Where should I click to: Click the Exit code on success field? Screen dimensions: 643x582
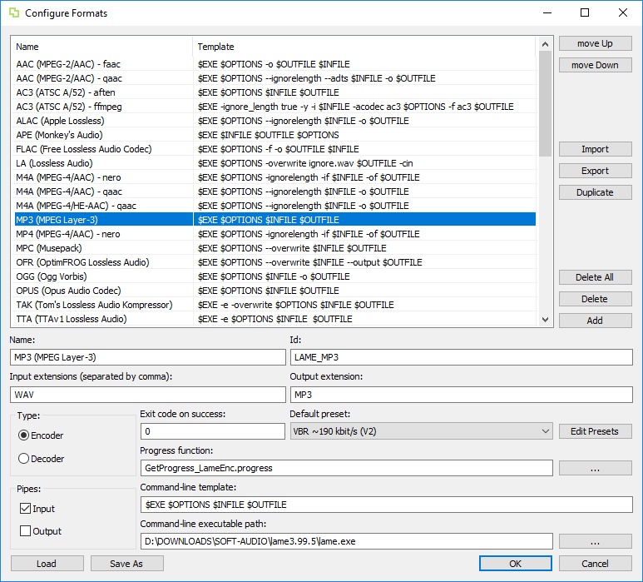click(x=213, y=431)
